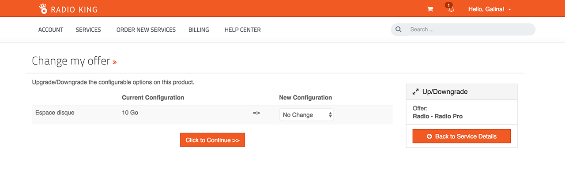View notifications via the bell icon
Image resolution: width=565 pixels, height=187 pixels.
[451, 9]
